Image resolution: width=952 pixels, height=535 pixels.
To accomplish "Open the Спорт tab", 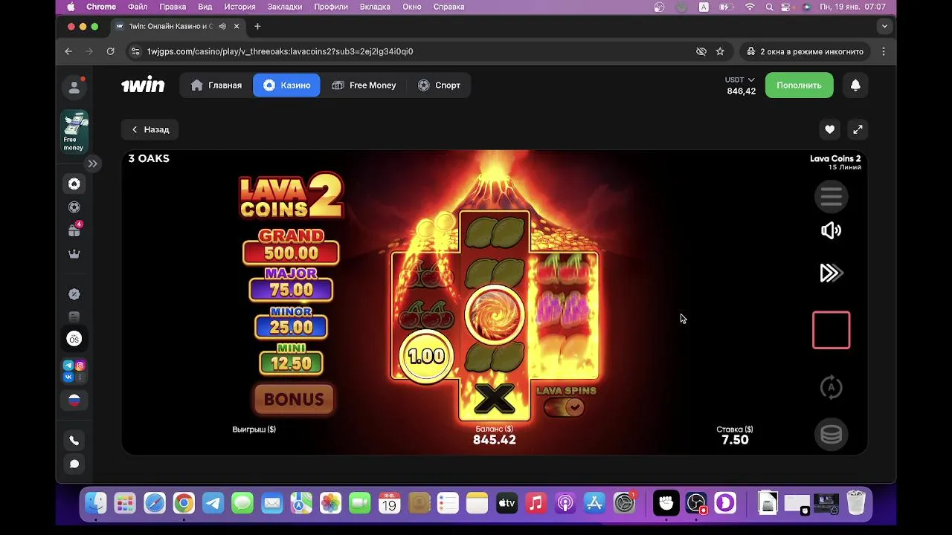I will coord(439,85).
